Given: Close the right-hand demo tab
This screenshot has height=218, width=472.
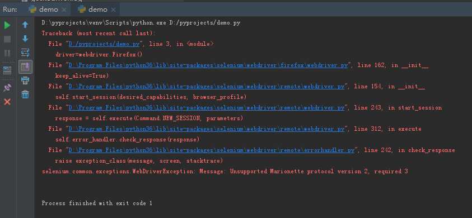Looking at the screenshot, I should [x=113, y=10].
